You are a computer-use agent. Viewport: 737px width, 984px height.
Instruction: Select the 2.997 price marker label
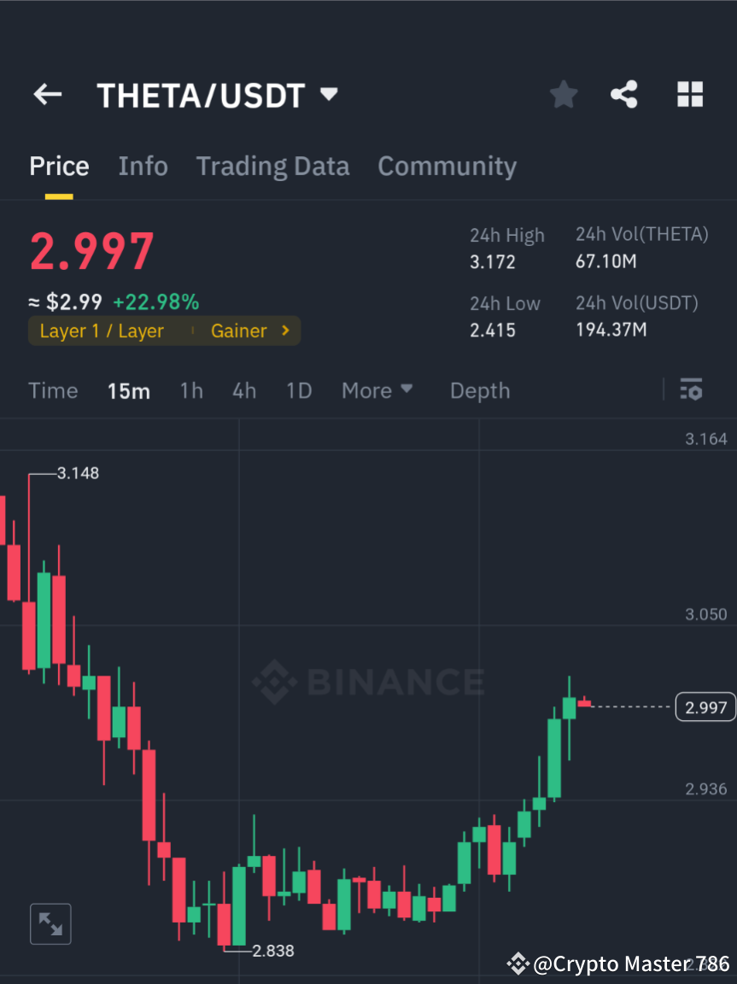point(705,706)
